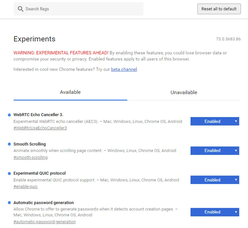
Task: Focus the Search flags input field
Action: point(78,9)
